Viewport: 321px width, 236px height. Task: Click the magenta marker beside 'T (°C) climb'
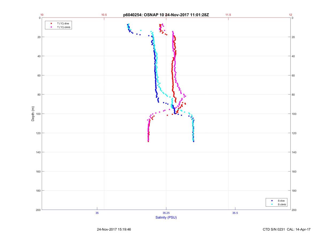coord(51,27)
